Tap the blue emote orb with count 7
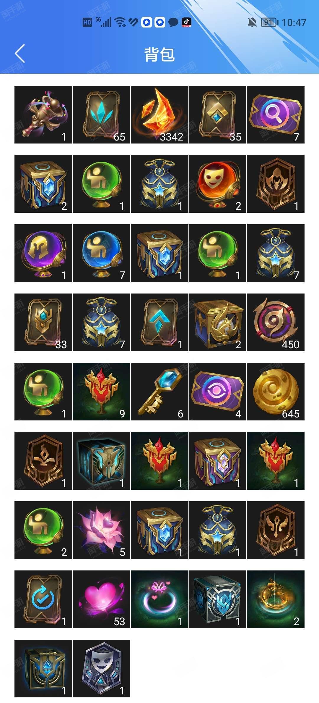 click(x=101, y=253)
